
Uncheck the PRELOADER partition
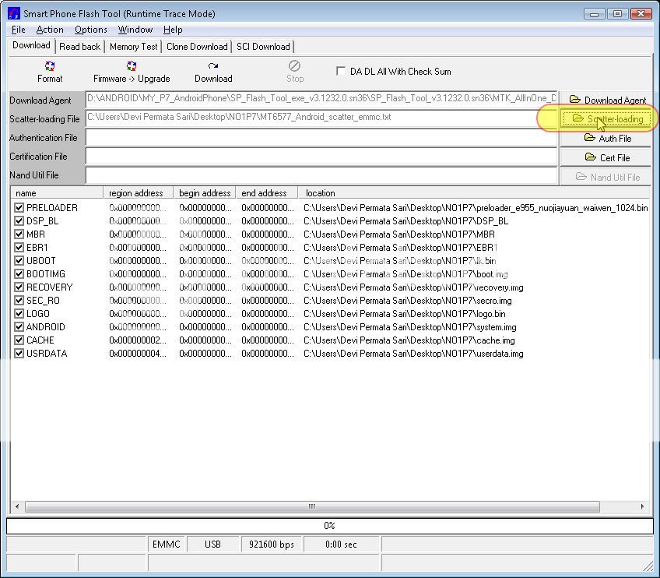pyautogui.click(x=19, y=208)
